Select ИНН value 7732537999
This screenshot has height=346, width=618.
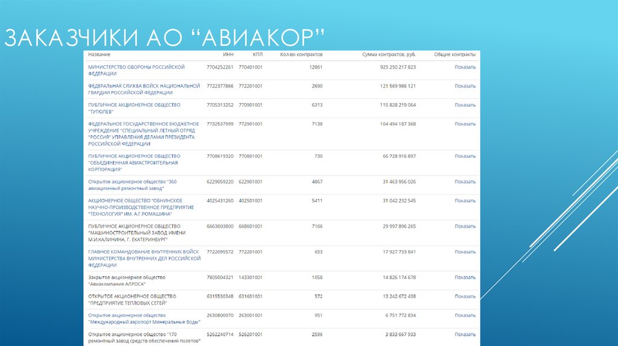tap(220, 124)
